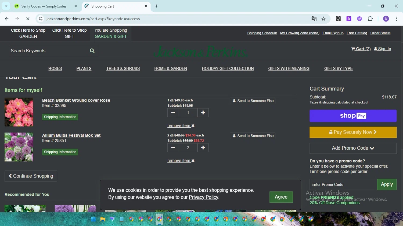The image size is (403, 226).
Task: Open the Shipping Schedule link
Action: click(x=262, y=33)
